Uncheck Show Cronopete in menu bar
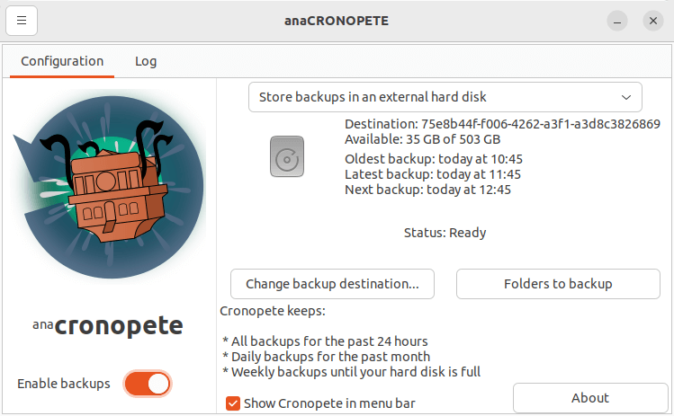The width and height of the screenshot is (674, 416). (232, 403)
